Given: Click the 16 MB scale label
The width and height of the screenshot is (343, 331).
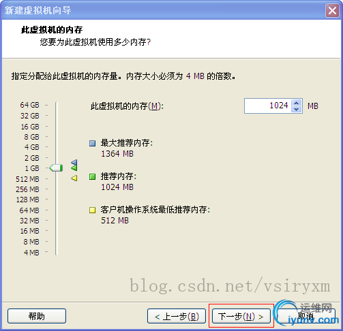Looking at the screenshot, I should [x=30, y=231].
